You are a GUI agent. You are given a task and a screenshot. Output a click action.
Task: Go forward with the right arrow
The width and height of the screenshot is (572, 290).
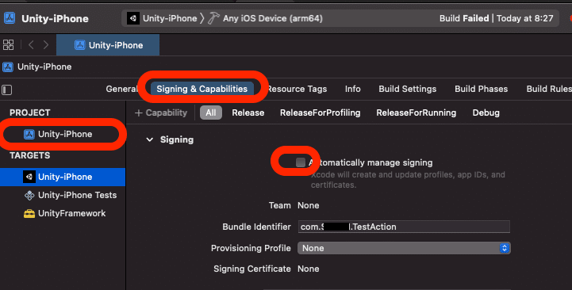(x=45, y=45)
